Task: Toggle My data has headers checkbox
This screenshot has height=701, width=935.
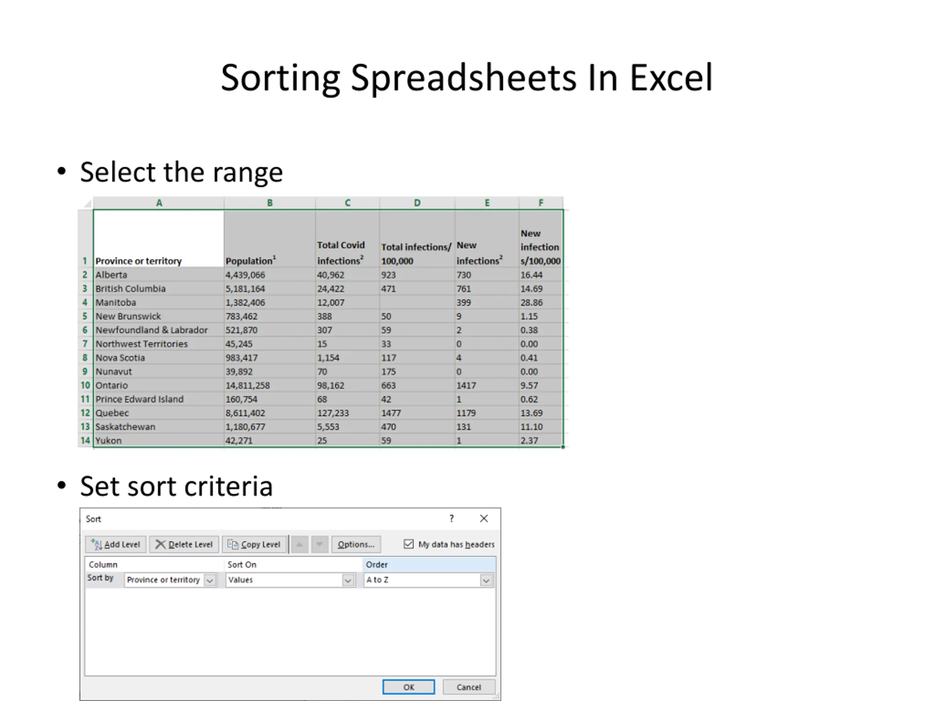Action: tap(408, 544)
